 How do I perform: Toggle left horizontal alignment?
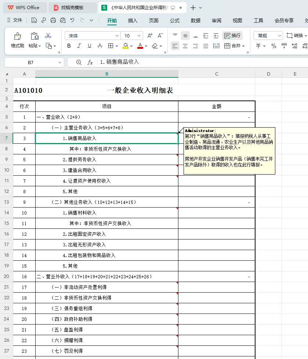[x=175, y=46]
